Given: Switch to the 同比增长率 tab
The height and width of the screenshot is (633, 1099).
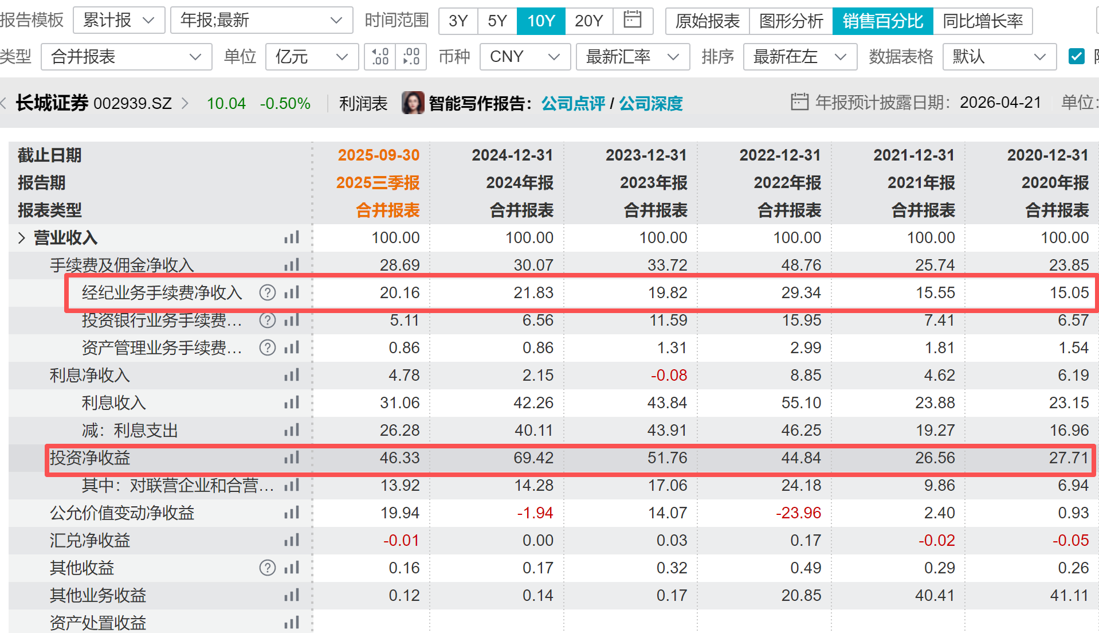Looking at the screenshot, I should [x=982, y=21].
